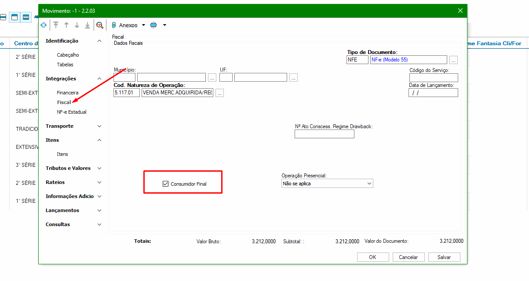Screen dimensions: 529x281
Task: Click the Data de Lançamento field
Action: (433, 93)
